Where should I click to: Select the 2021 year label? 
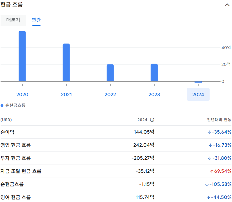(x=66, y=94)
